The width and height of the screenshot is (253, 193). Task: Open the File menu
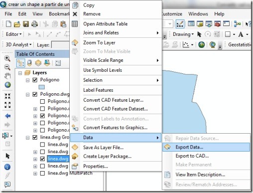8,14
